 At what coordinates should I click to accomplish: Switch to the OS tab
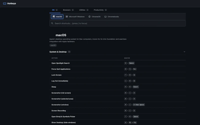point(55,10)
